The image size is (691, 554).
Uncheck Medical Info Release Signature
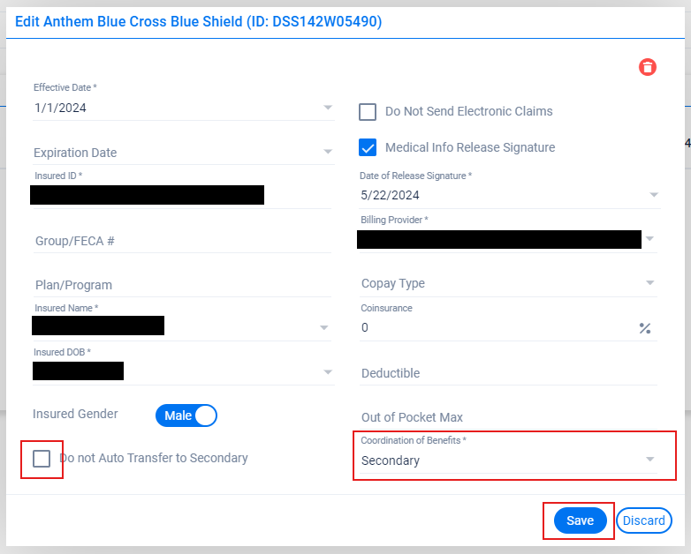click(368, 147)
